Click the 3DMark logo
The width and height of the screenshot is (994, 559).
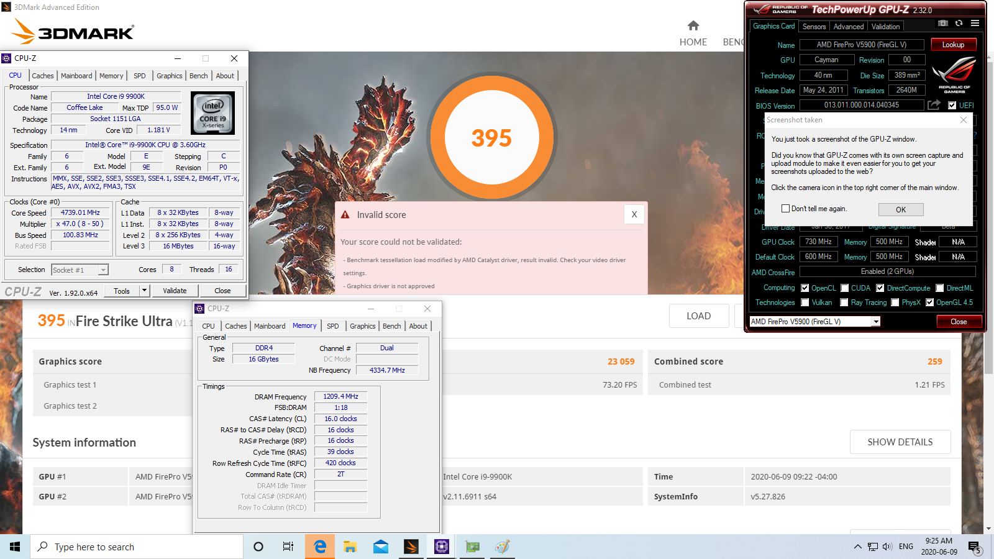tap(73, 32)
